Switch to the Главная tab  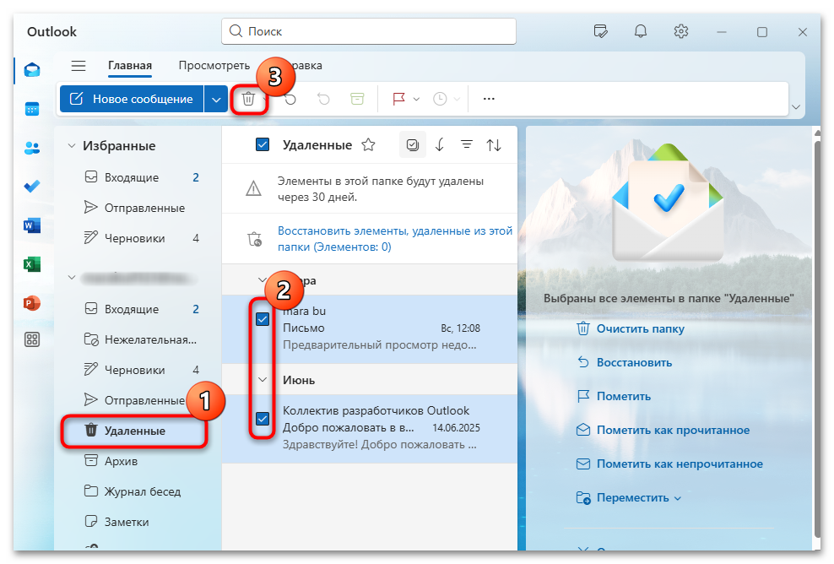(130, 66)
